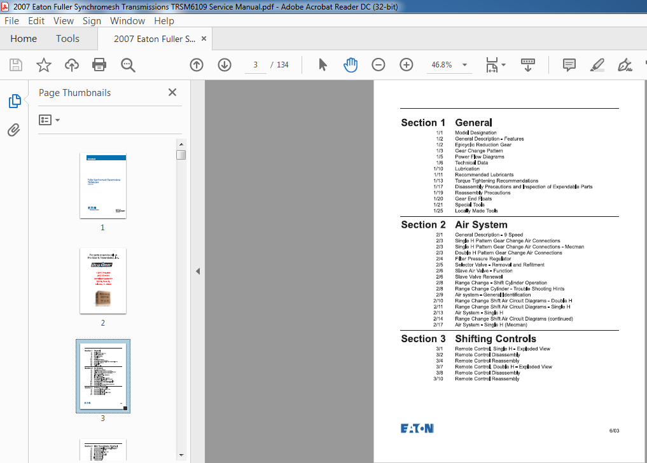The width and height of the screenshot is (647, 463).
Task: Close the 2007 Eaton Fuller document tab
Action: (x=204, y=38)
